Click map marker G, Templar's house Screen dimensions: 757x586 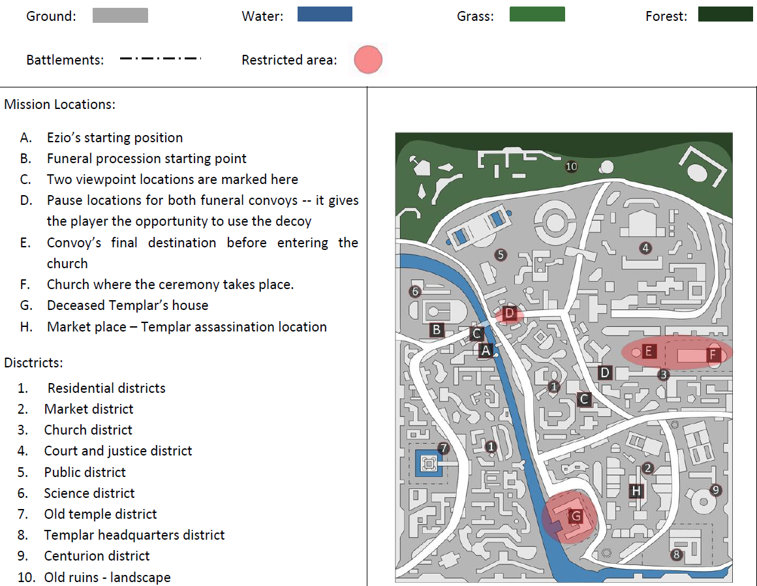click(x=576, y=516)
